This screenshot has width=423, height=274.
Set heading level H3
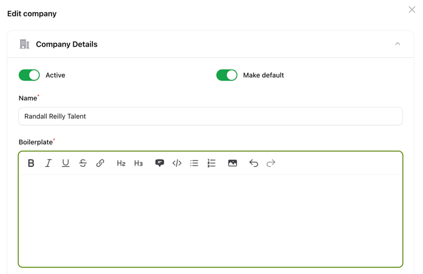pos(138,163)
